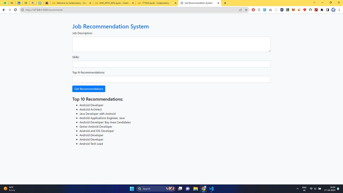Open the taskbar hidden icons chevron
This screenshot has height=193, width=343.
point(297,188)
